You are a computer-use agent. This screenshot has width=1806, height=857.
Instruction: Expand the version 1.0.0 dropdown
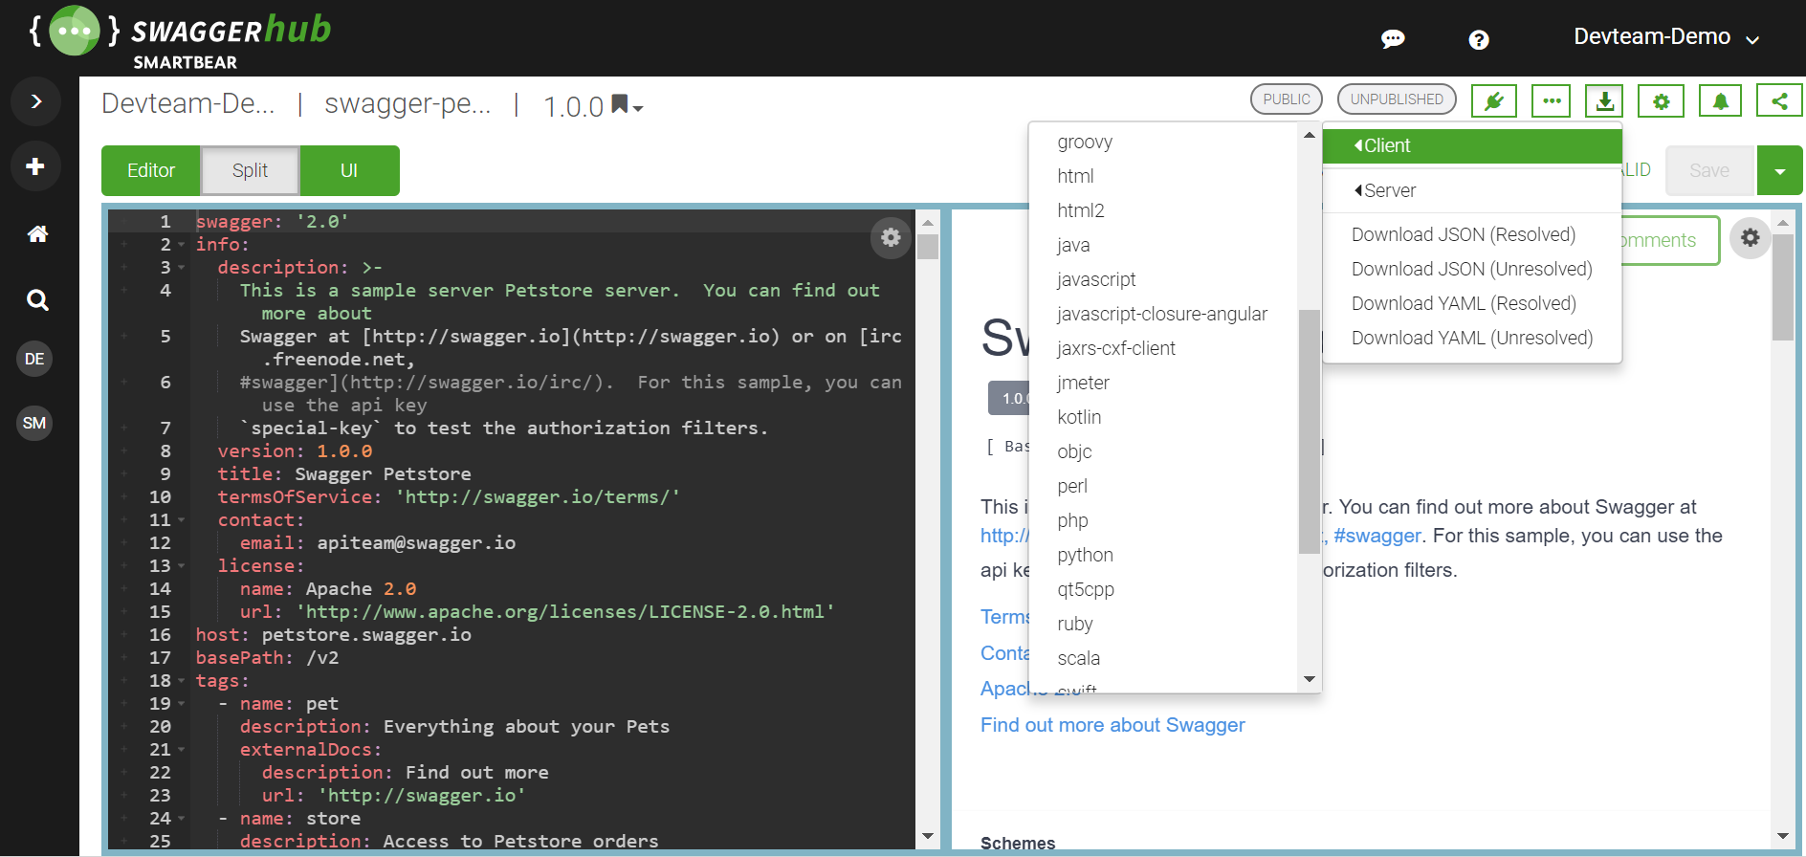594,106
